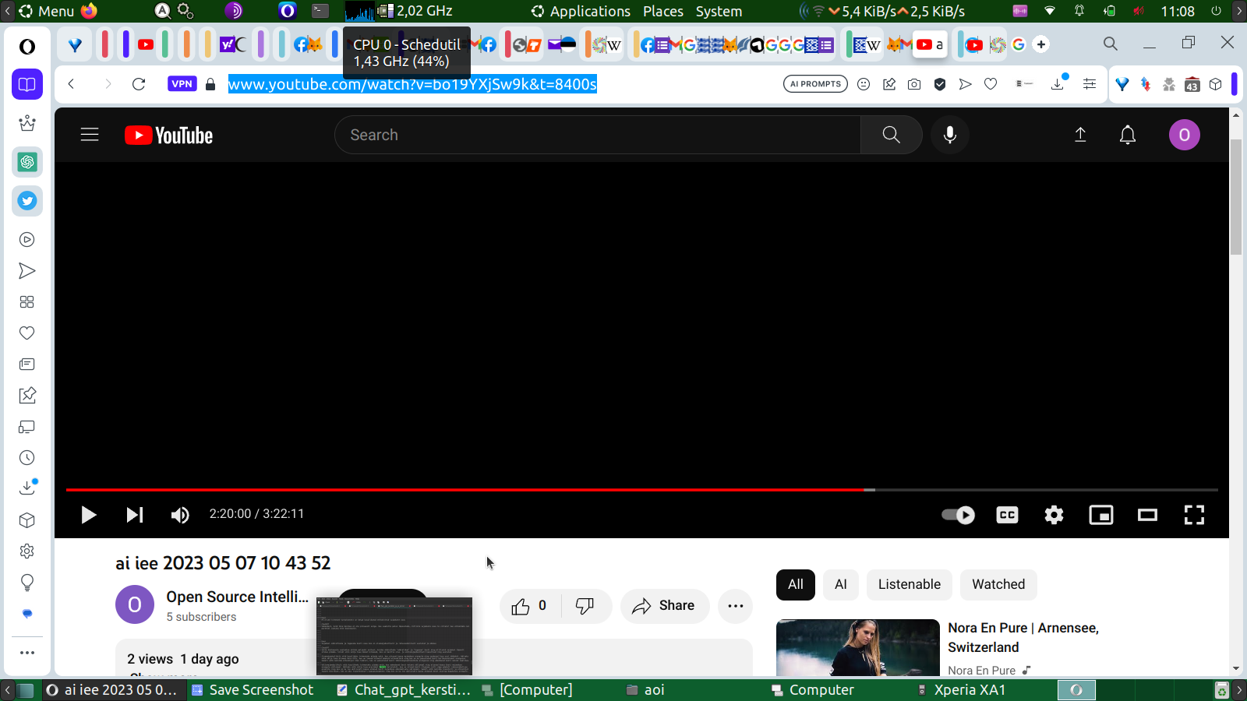
Task: Open a new browser tab with plus
Action: pos(1041,44)
